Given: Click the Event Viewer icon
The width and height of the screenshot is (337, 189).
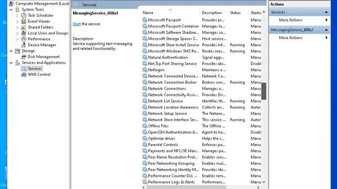Looking at the screenshot, I should pos(24,22).
